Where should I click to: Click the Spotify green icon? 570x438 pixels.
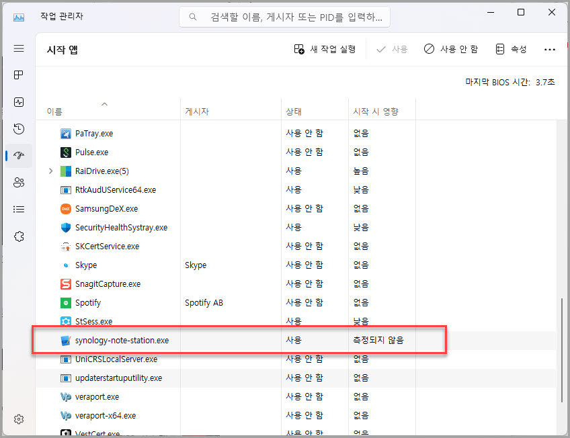tap(65, 303)
